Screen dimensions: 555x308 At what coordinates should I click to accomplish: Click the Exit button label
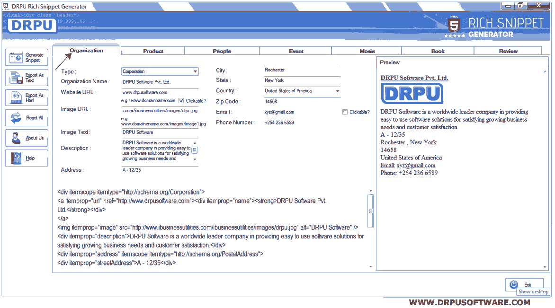pyautogui.click(x=528, y=285)
